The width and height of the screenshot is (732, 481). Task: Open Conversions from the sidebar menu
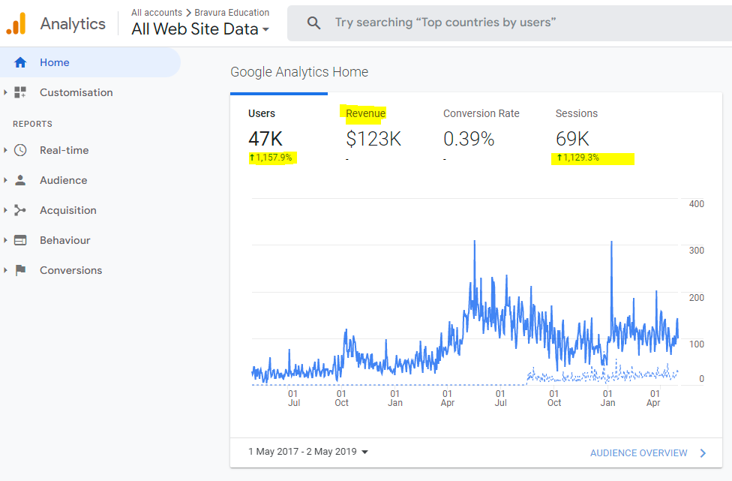click(x=71, y=270)
